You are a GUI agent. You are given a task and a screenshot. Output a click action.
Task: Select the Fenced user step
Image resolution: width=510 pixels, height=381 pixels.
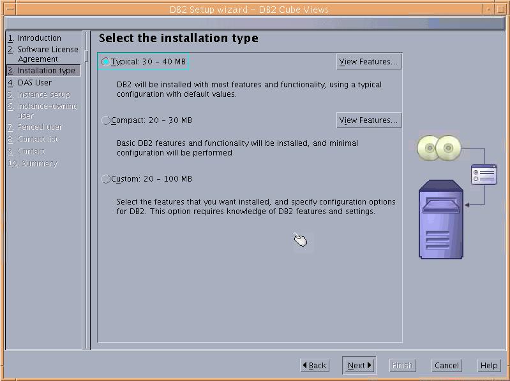coord(35,127)
